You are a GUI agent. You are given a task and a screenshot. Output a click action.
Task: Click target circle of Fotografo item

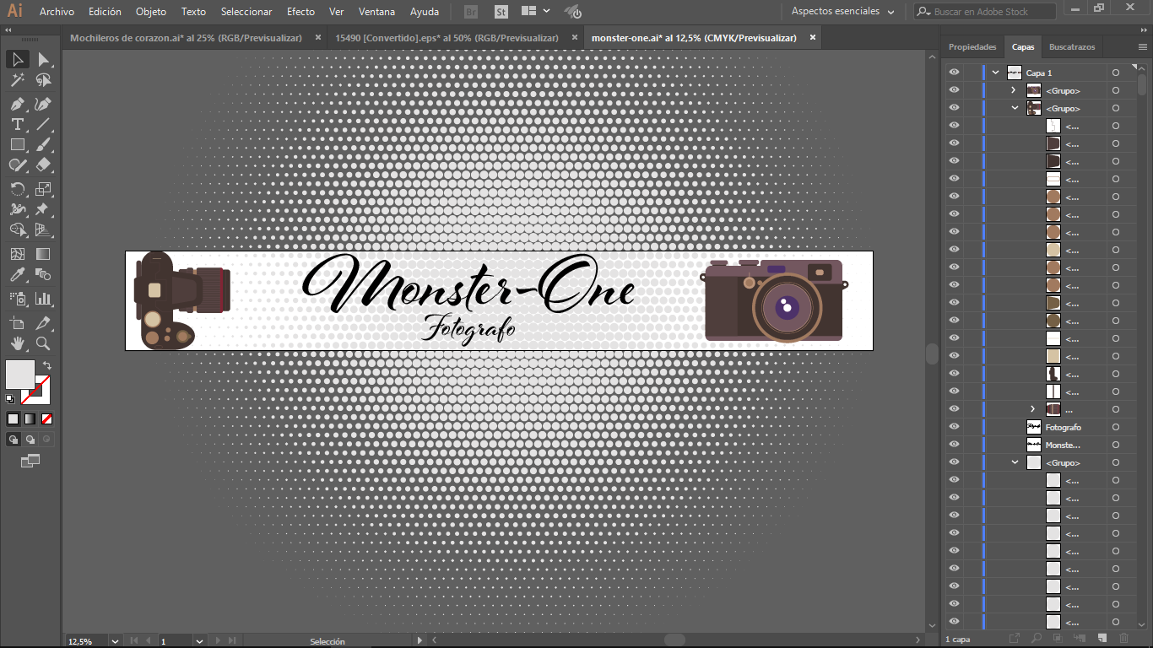pyautogui.click(x=1115, y=427)
